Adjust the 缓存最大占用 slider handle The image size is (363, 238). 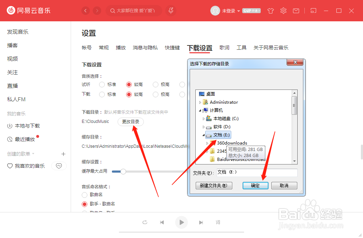[x=123, y=172]
